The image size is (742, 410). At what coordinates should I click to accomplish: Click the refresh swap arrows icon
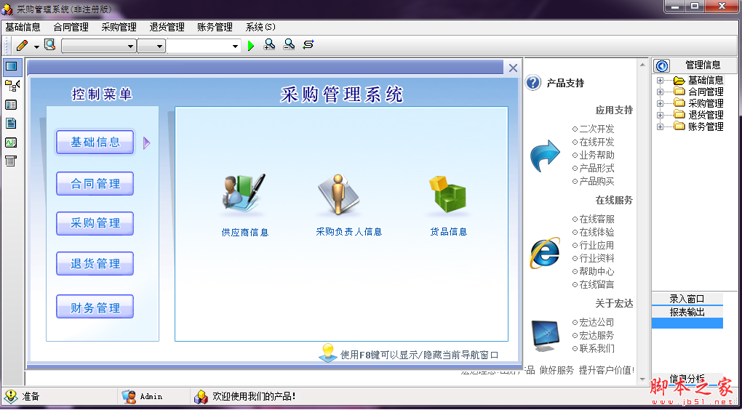pos(308,45)
